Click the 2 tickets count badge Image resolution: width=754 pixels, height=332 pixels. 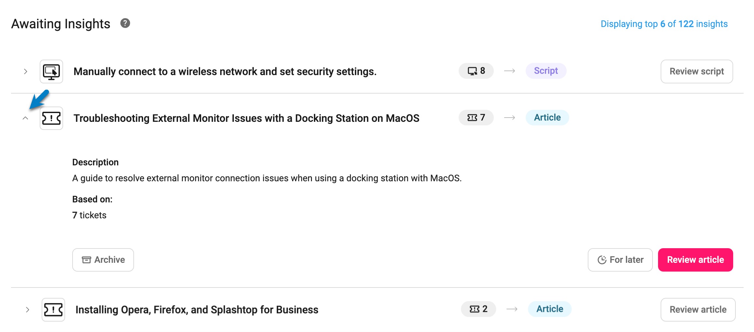(x=478, y=309)
